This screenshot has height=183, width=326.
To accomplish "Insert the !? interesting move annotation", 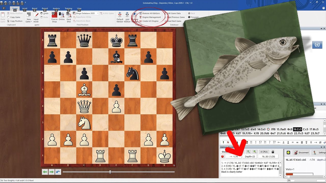I will click(x=260, y=142).
